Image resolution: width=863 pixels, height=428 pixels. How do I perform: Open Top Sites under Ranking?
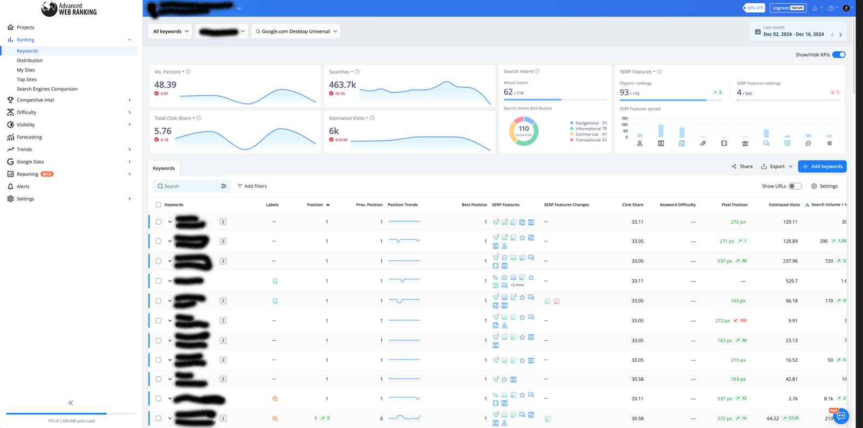(26, 80)
